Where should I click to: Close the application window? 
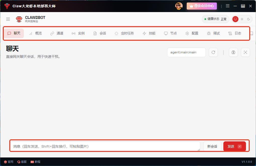click(x=250, y=6)
